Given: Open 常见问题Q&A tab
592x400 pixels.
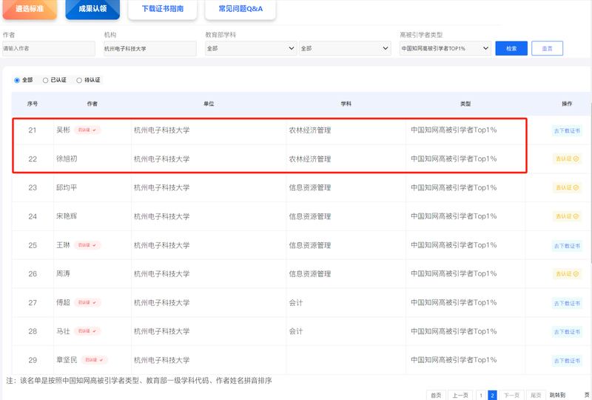Looking at the screenshot, I should [240, 9].
